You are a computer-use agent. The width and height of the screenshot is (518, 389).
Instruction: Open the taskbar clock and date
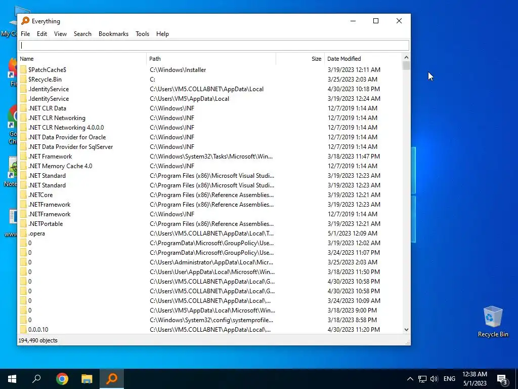(474, 379)
